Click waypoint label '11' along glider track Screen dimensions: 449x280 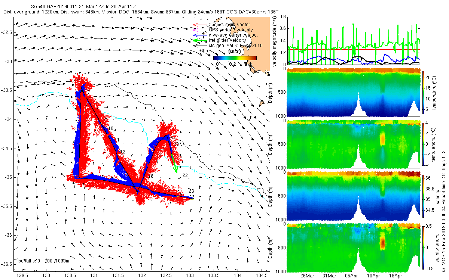click(x=117, y=140)
